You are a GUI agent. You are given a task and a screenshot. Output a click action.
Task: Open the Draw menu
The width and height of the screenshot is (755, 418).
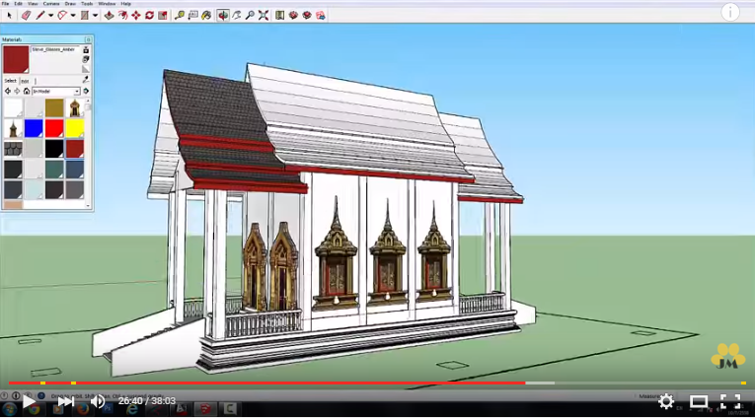click(70, 3)
